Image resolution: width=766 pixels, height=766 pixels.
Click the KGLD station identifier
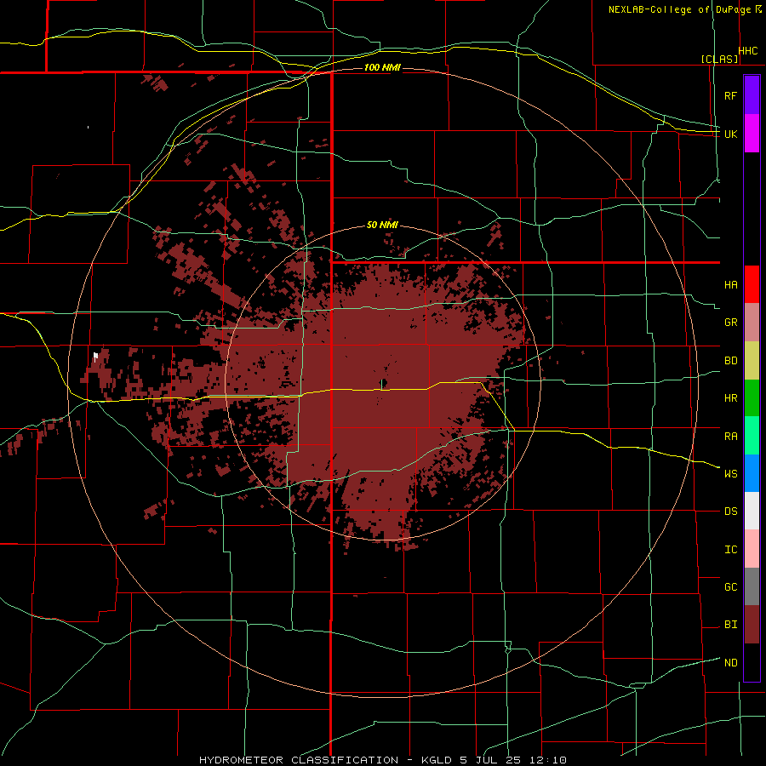click(437, 760)
